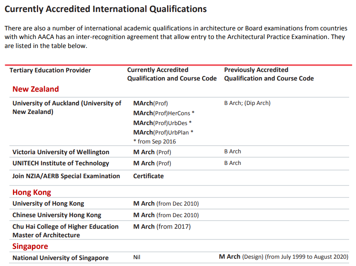Click Victoria University of Wellington row

(179, 152)
